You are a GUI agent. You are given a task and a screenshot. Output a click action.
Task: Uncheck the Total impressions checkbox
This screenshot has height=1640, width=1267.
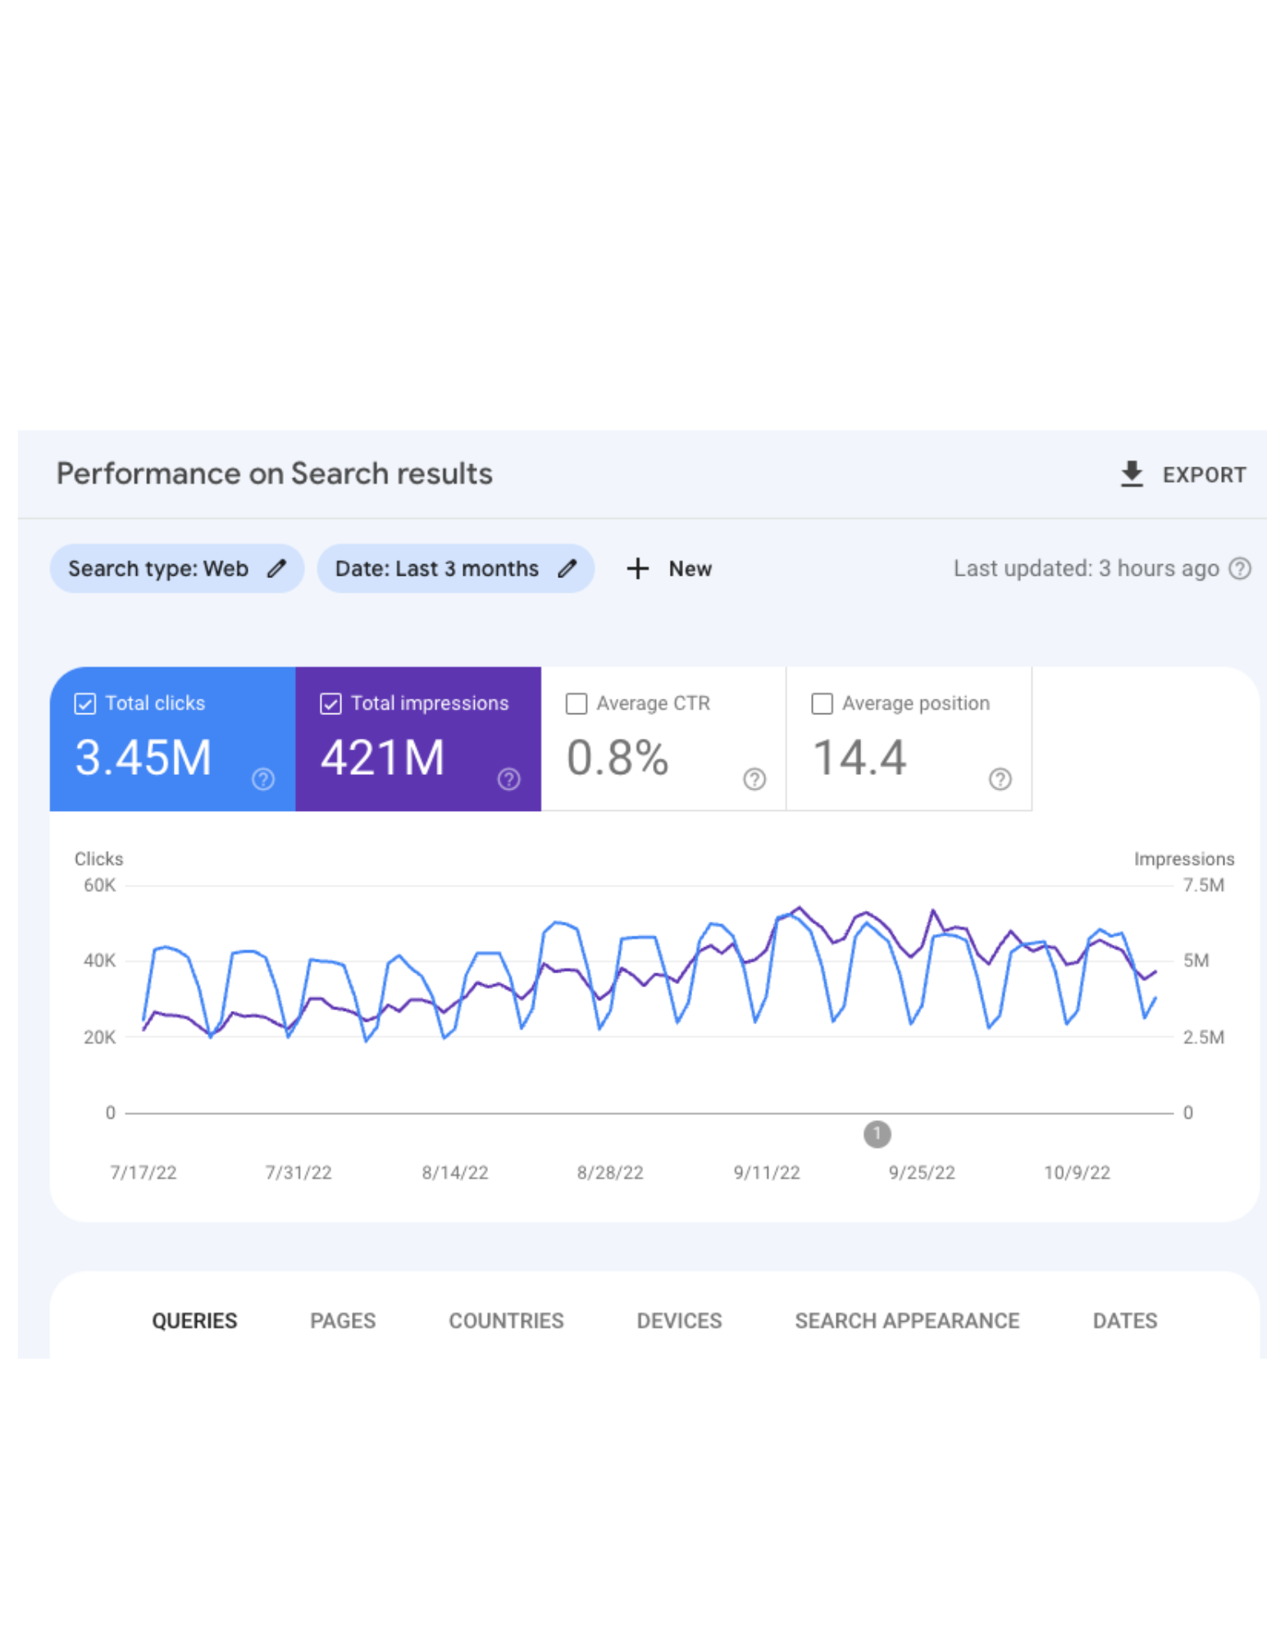(x=330, y=704)
